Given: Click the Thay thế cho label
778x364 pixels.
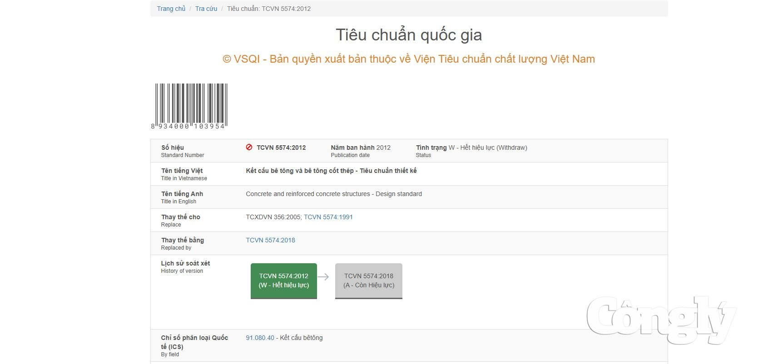Looking at the screenshot, I should click(x=181, y=217).
